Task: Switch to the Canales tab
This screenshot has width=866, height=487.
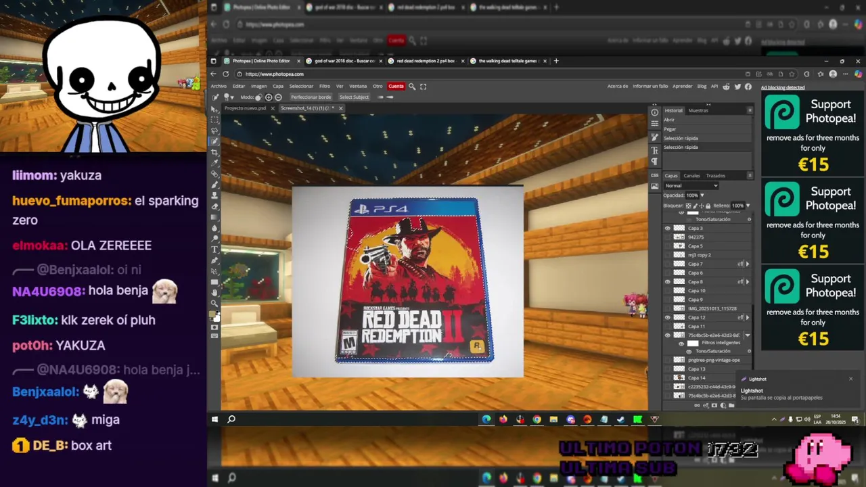Action: pos(692,176)
